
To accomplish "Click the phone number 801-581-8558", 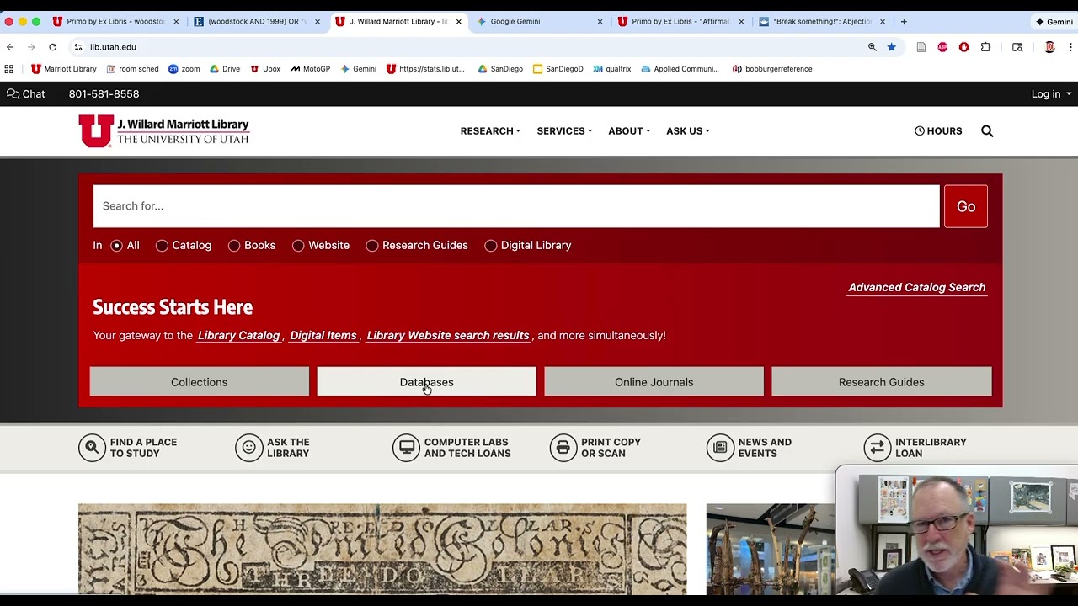I will pyautogui.click(x=104, y=94).
